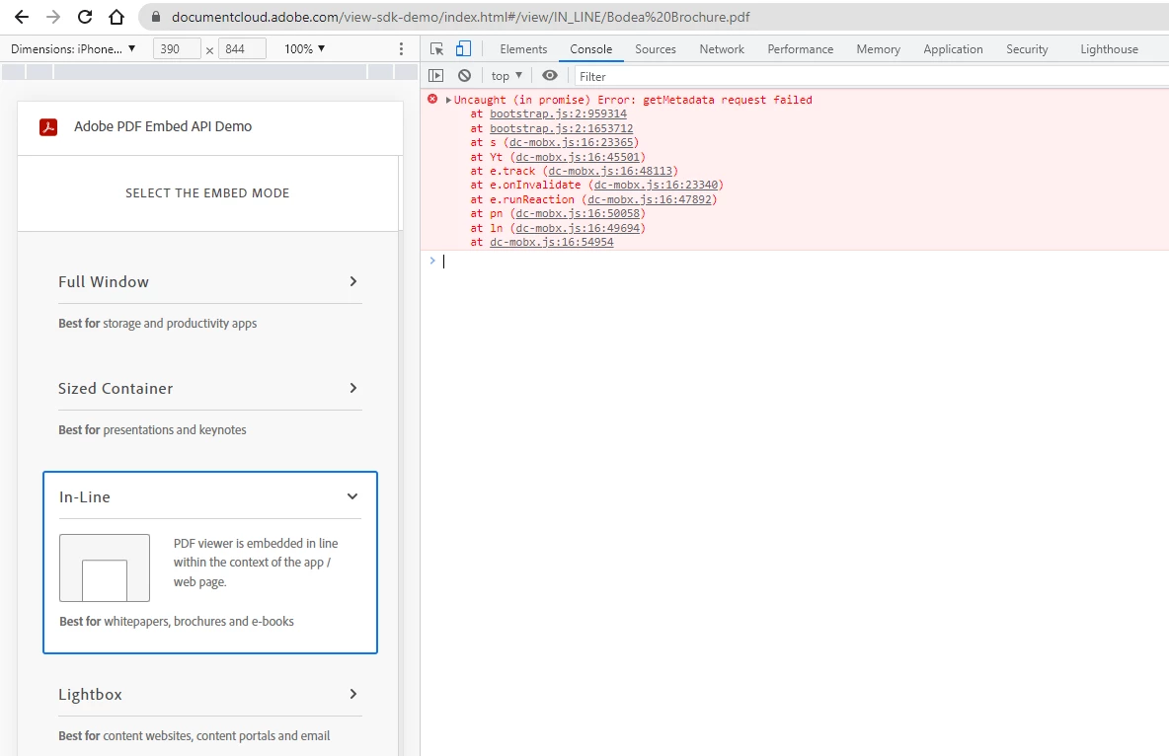
Task: Open link dc-mobx.js:16:23340
Action: 656,185
